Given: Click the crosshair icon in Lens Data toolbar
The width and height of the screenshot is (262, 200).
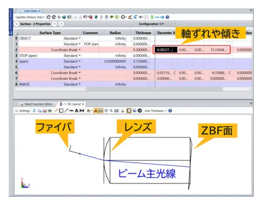Looking at the screenshot, I should coord(59,17).
